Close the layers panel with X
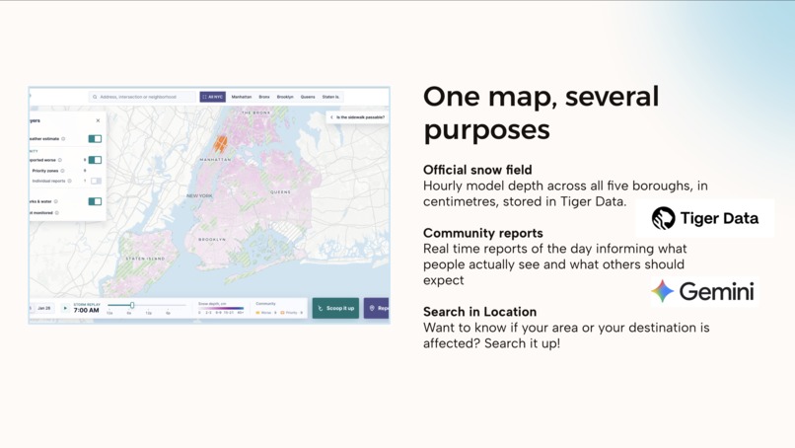This screenshot has height=448, width=795. [x=98, y=120]
